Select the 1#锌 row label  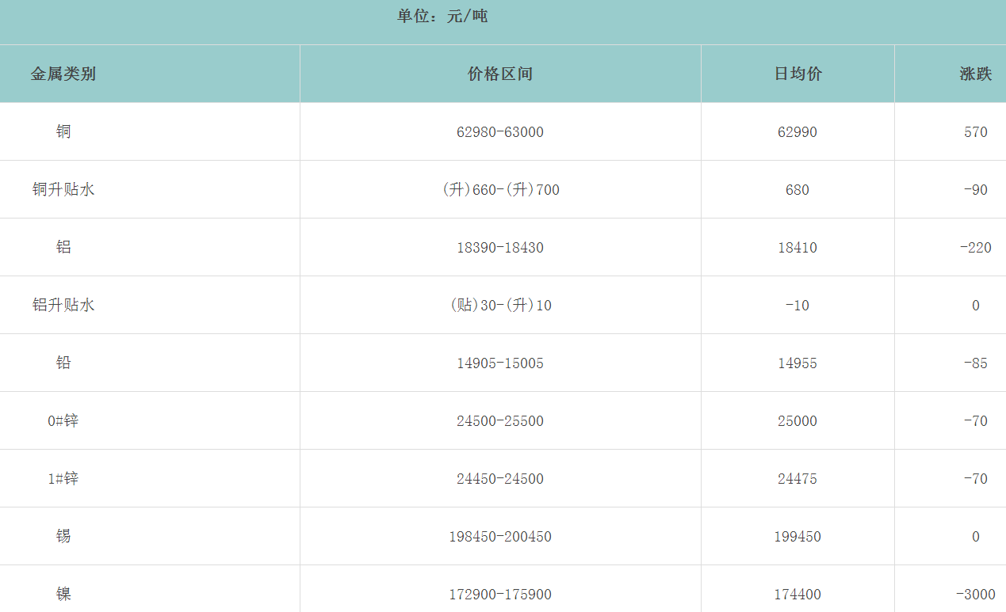(x=63, y=479)
